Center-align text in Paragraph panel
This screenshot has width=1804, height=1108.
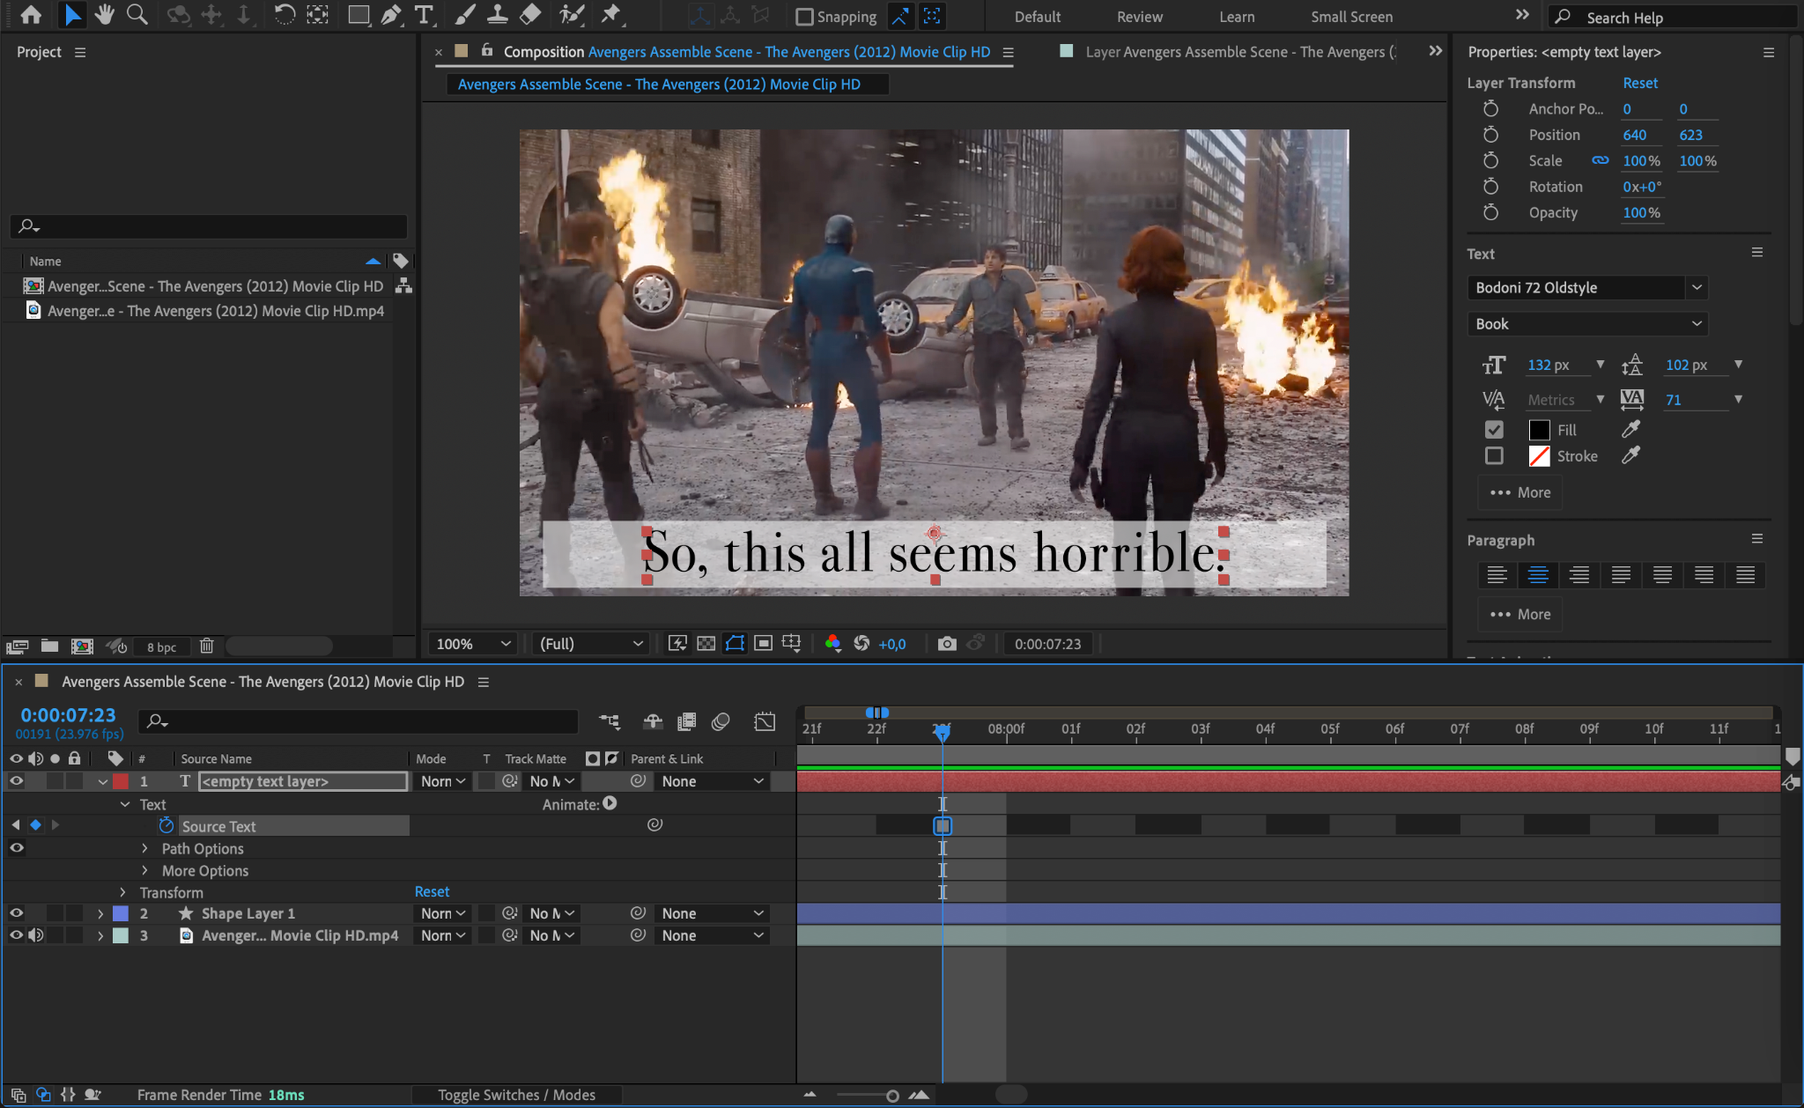click(x=1538, y=575)
